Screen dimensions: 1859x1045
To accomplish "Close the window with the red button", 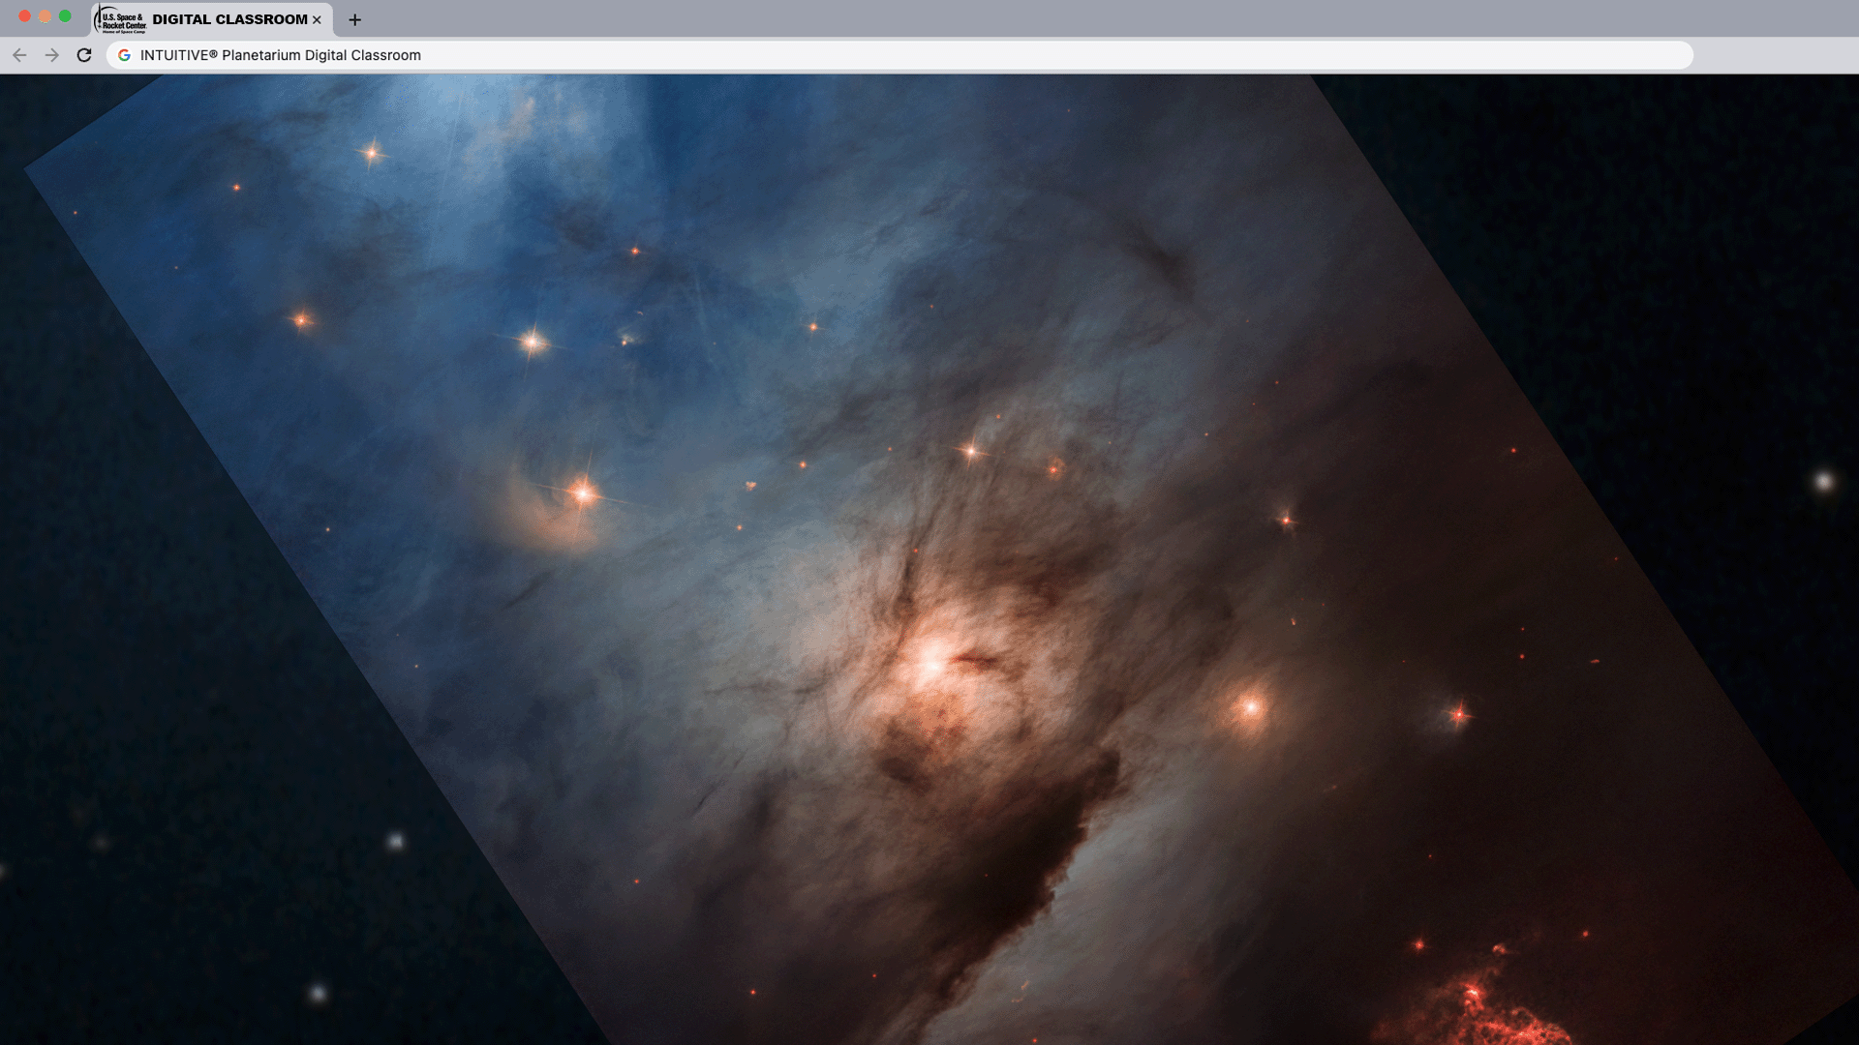I will (x=25, y=16).
